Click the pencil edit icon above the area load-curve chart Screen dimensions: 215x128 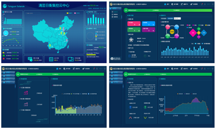[x=182, y=68]
